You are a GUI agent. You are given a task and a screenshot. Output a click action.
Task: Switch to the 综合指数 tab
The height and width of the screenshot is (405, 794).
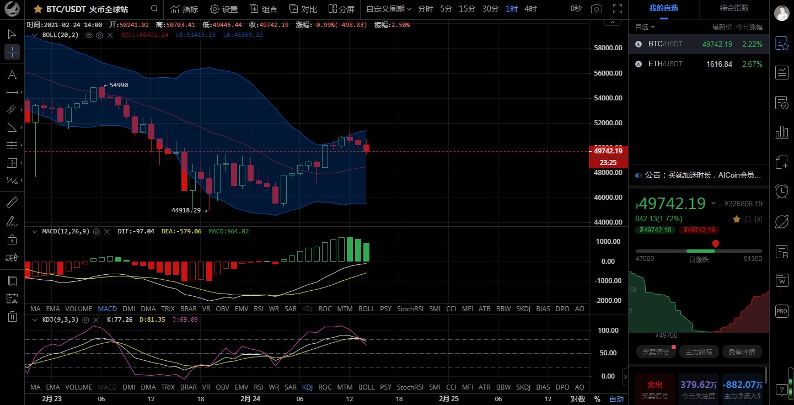click(734, 8)
